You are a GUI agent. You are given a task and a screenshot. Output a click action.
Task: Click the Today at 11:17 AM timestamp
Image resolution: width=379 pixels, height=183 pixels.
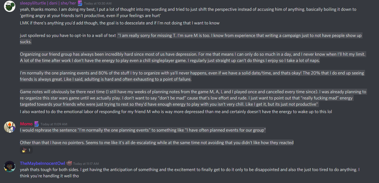86,164
